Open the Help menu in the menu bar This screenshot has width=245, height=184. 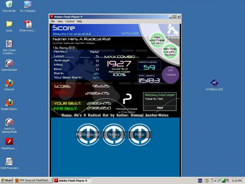point(79,21)
